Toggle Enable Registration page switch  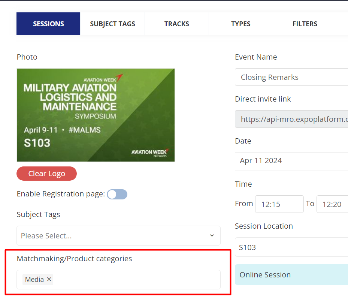coord(117,194)
